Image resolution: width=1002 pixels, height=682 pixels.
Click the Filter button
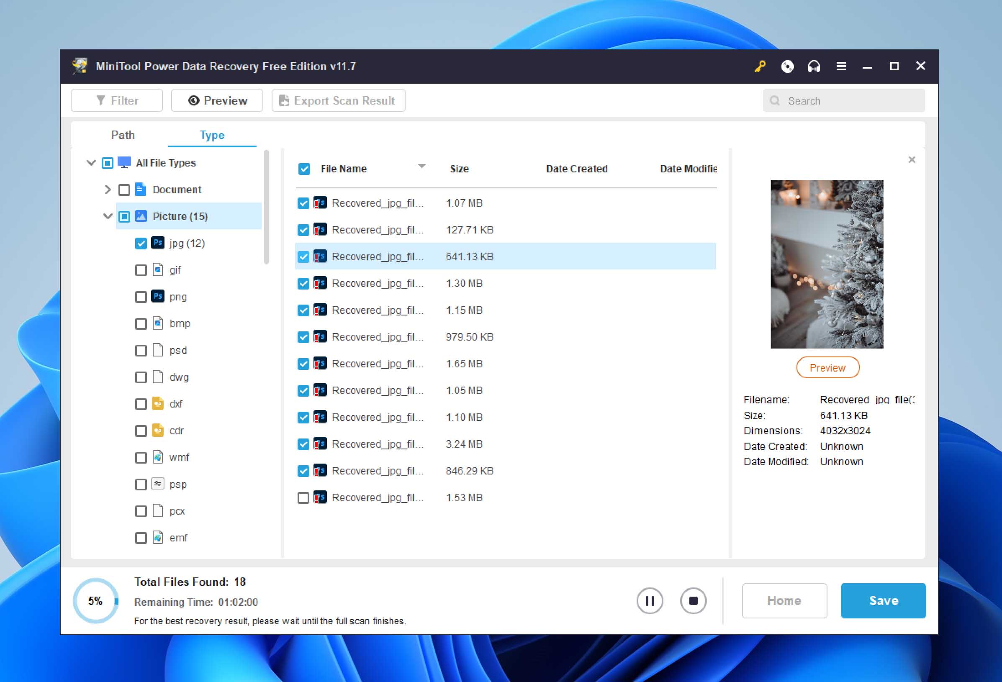(116, 100)
